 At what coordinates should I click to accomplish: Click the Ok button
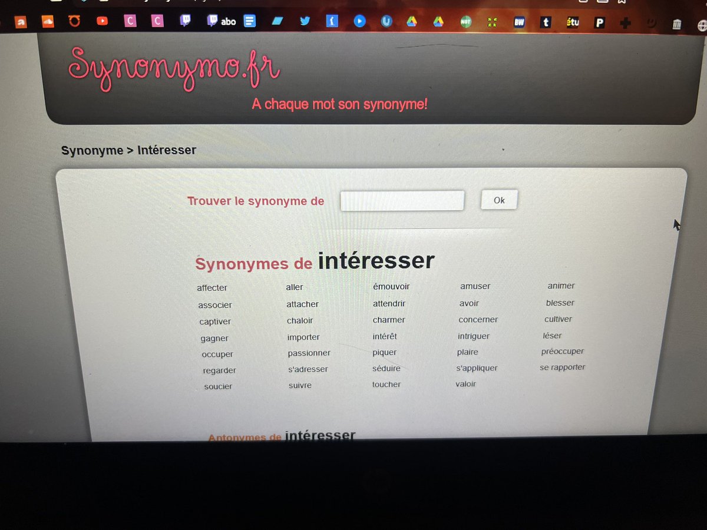click(x=499, y=200)
